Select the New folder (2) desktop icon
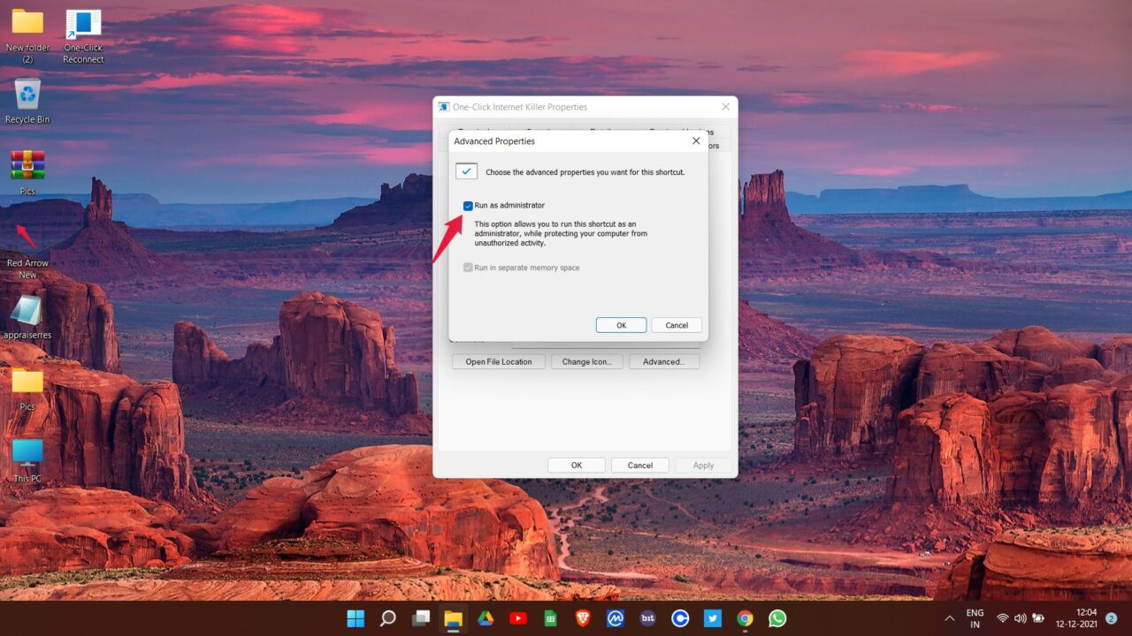The width and height of the screenshot is (1132, 636). (x=27, y=36)
